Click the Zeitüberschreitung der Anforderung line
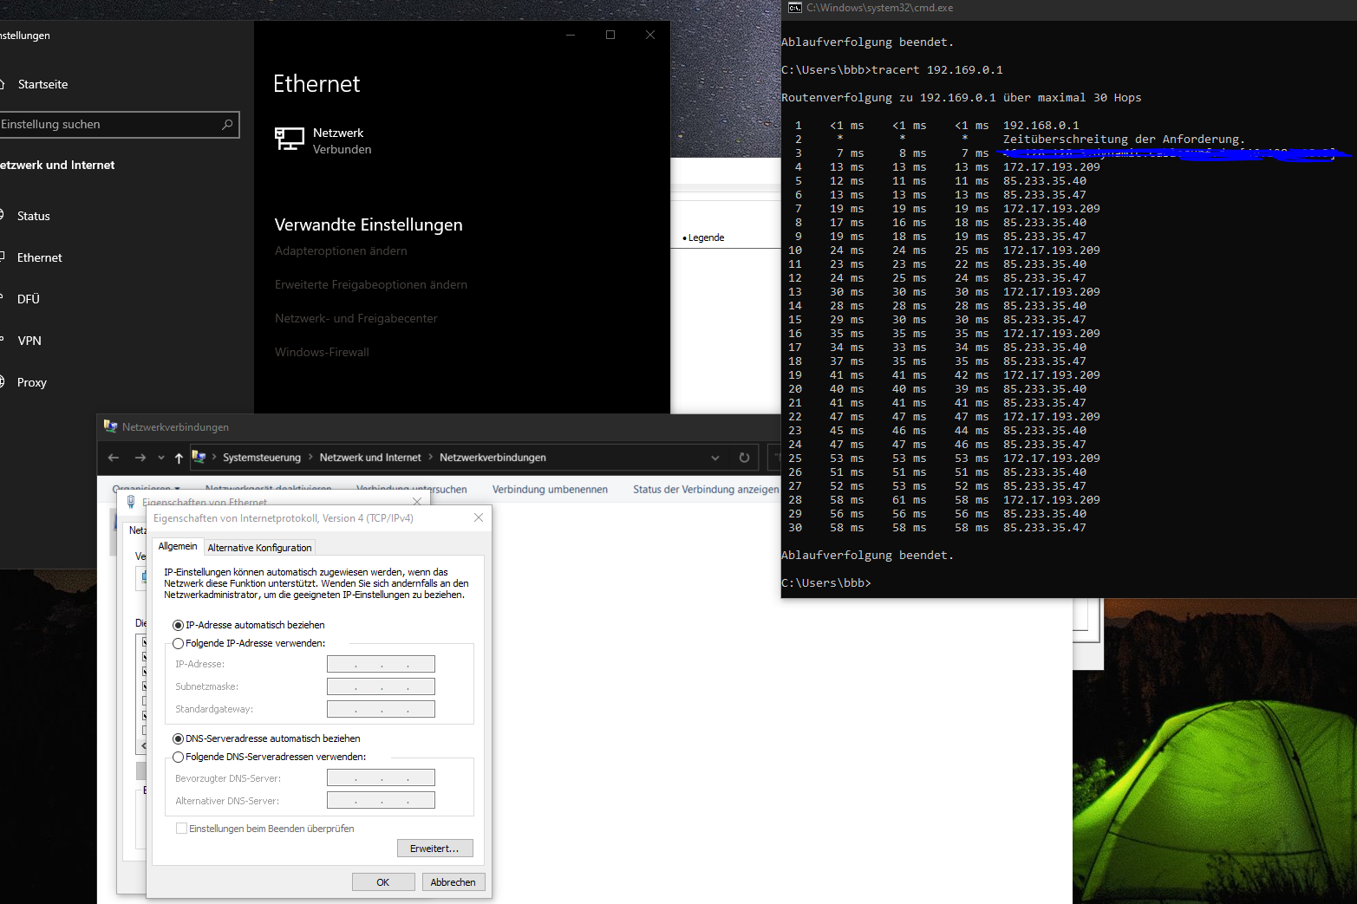Image resolution: width=1357 pixels, height=904 pixels. [1124, 140]
